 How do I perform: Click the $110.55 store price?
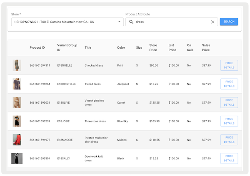click(154, 140)
